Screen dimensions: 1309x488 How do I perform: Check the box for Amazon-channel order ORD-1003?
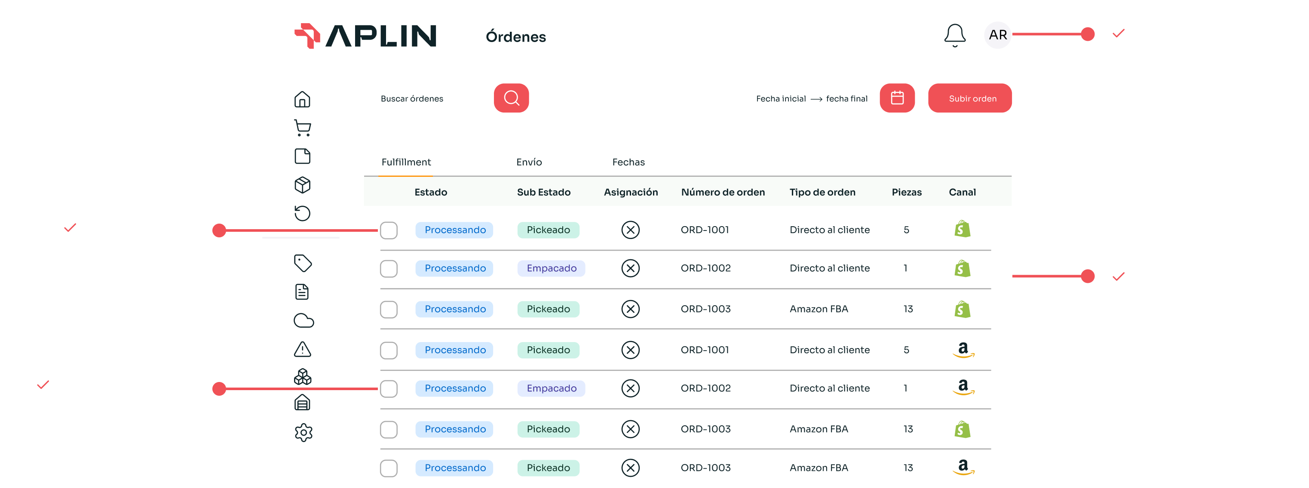pyautogui.click(x=389, y=468)
